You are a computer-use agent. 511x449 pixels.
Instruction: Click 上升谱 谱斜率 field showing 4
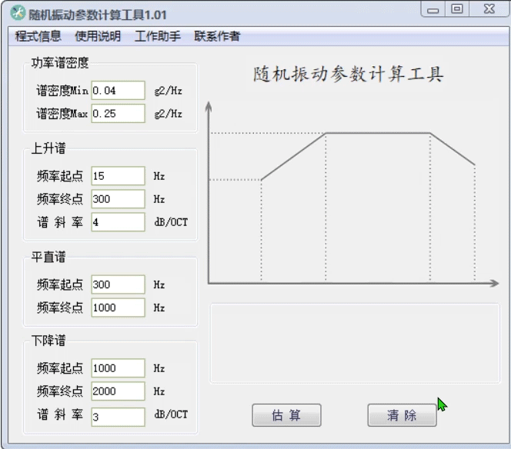[118, 222]
